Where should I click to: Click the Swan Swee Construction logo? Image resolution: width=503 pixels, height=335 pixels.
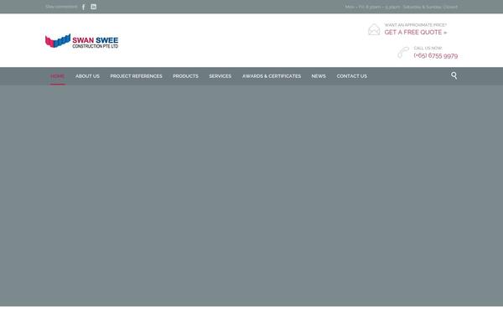(x=82, y=41)
